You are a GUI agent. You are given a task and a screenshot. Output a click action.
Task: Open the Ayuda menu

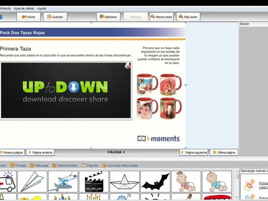41,8
